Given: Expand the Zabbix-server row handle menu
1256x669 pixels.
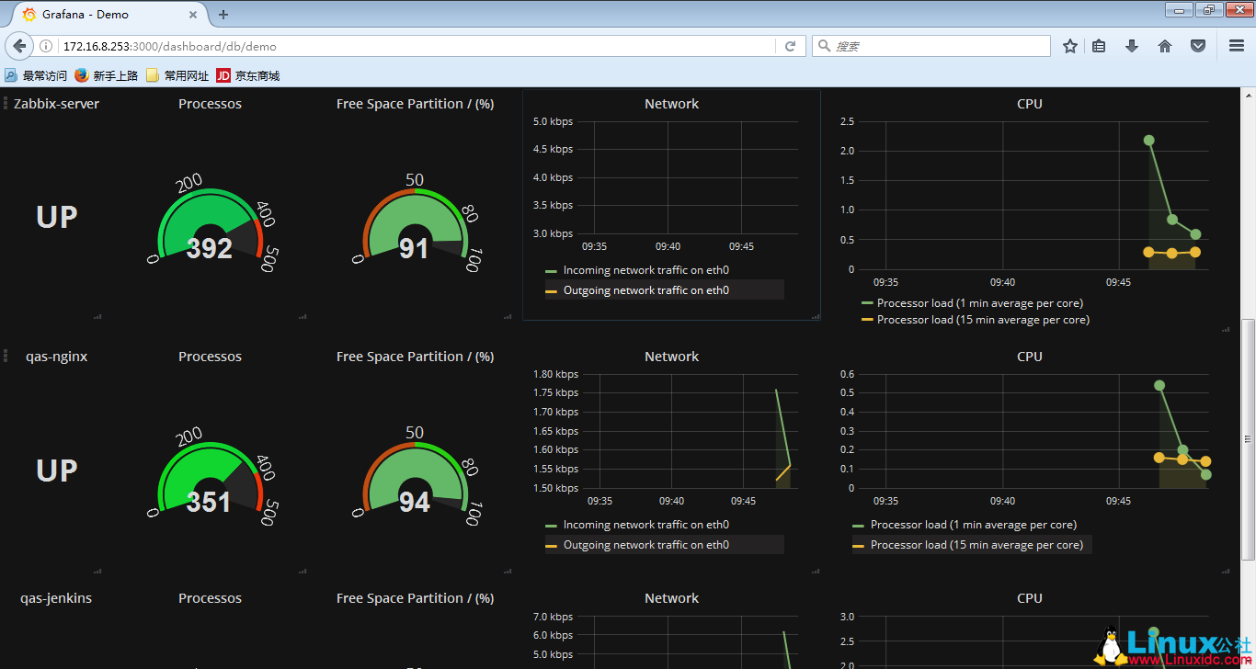Looking at the screenshot, I should point(6,104).
